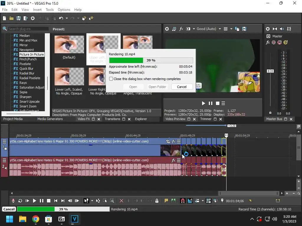Click the Open button in render dialog
The width and height of the screenshot is (302, 226).
pyautogui.click(x=133, y=87)
